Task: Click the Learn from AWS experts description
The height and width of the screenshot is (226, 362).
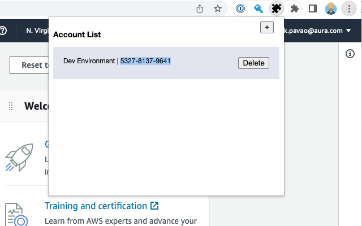Action: point(120,221)
